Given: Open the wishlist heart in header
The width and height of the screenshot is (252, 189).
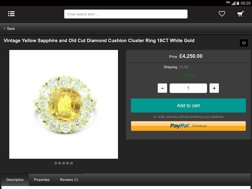Looking at the screenshot, I should pos(222,14).
